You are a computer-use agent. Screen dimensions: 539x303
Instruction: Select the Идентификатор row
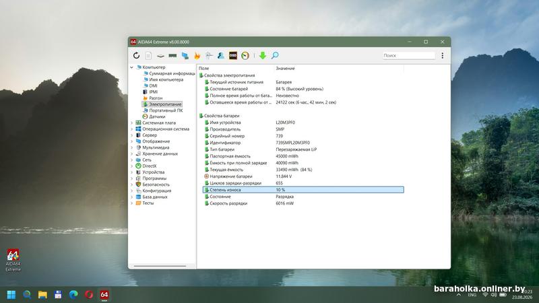click(x=304, y=143)
